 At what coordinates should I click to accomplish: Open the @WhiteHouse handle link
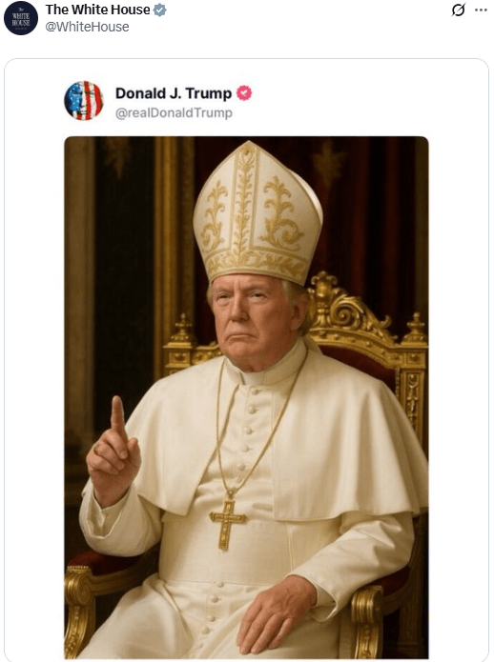87,27
